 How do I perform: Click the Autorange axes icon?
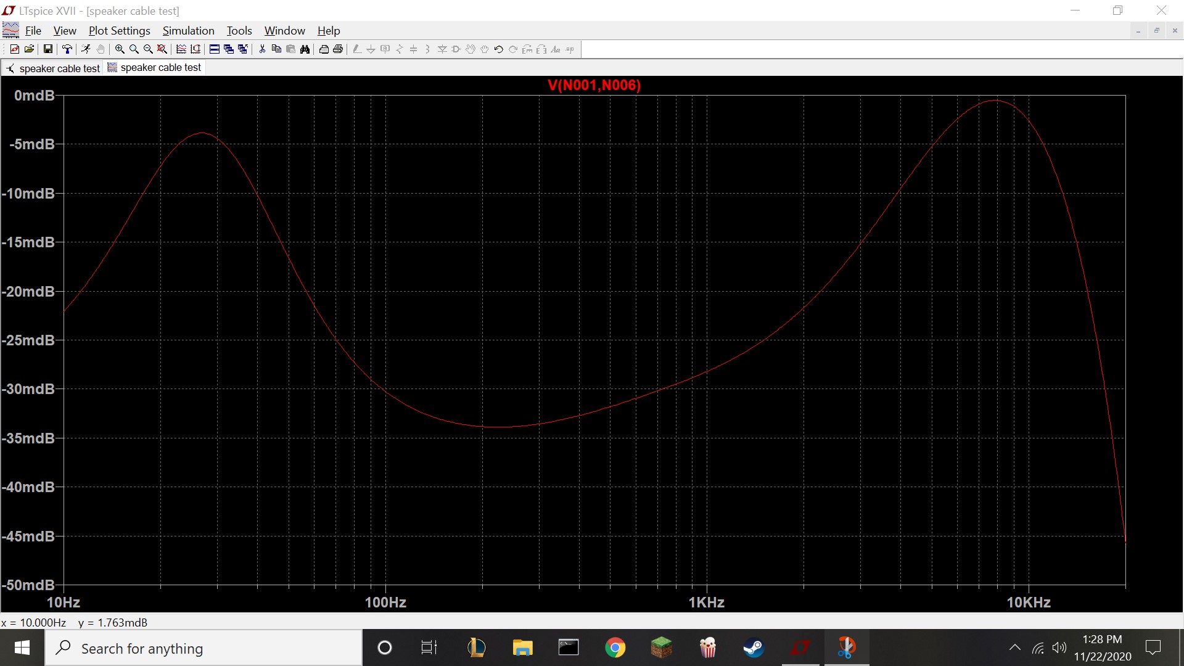coord(195,49)
